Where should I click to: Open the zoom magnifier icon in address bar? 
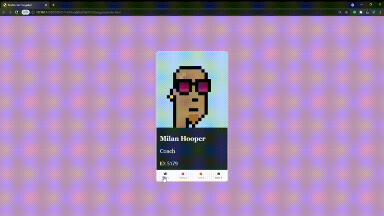pyautogui.click(x=340, y=12)
